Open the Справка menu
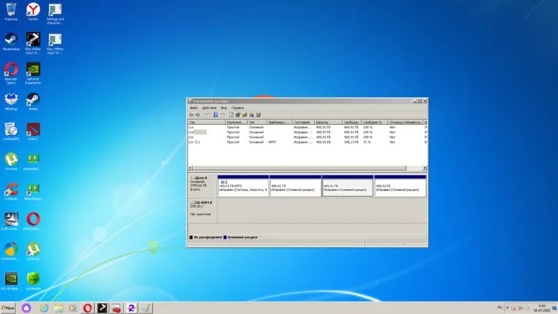The image size is (558, 314). pos(237,108)
